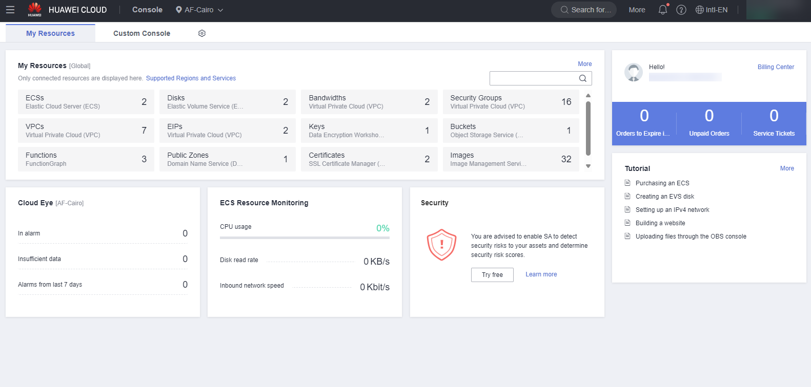Open Supported Regions and Services link
811x387 pixels.
[x=191, y=78]
